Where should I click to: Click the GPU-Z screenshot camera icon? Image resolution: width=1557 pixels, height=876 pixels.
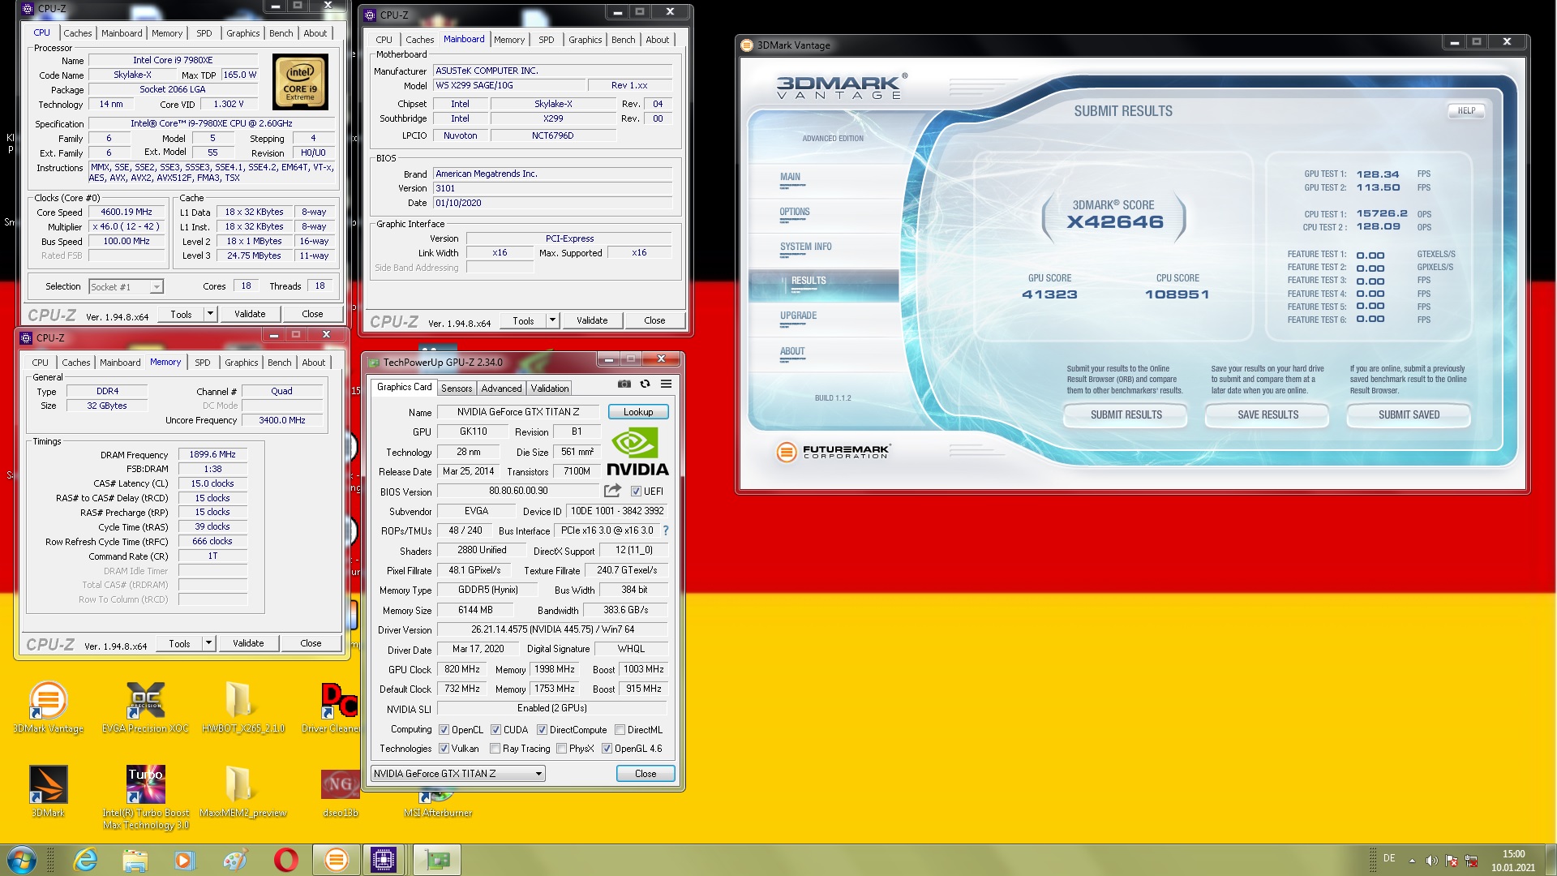click(x=624, y=384)
